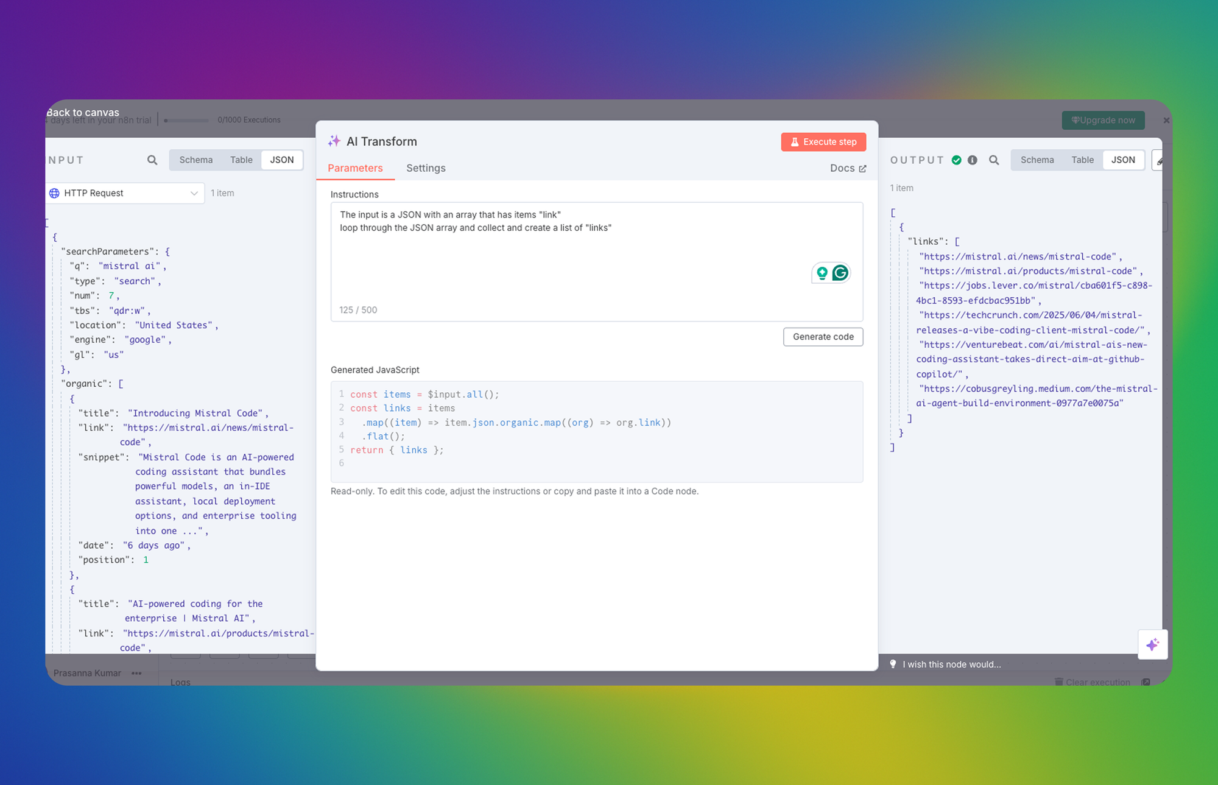Click the Grammarly icon in Instructions
1218x785 pixels.
(x=840, y=273)
